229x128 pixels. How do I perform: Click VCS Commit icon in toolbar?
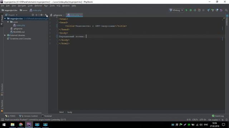click(213, 10)
